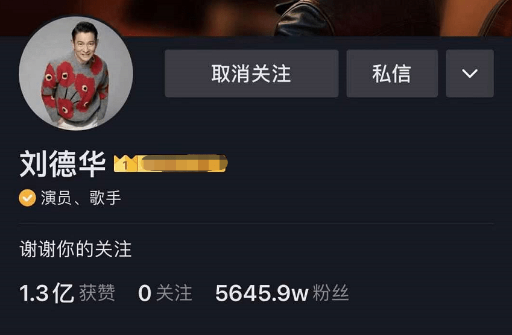
Task: Select the 演员、歌手 certification text
Action: coord(81,198)
